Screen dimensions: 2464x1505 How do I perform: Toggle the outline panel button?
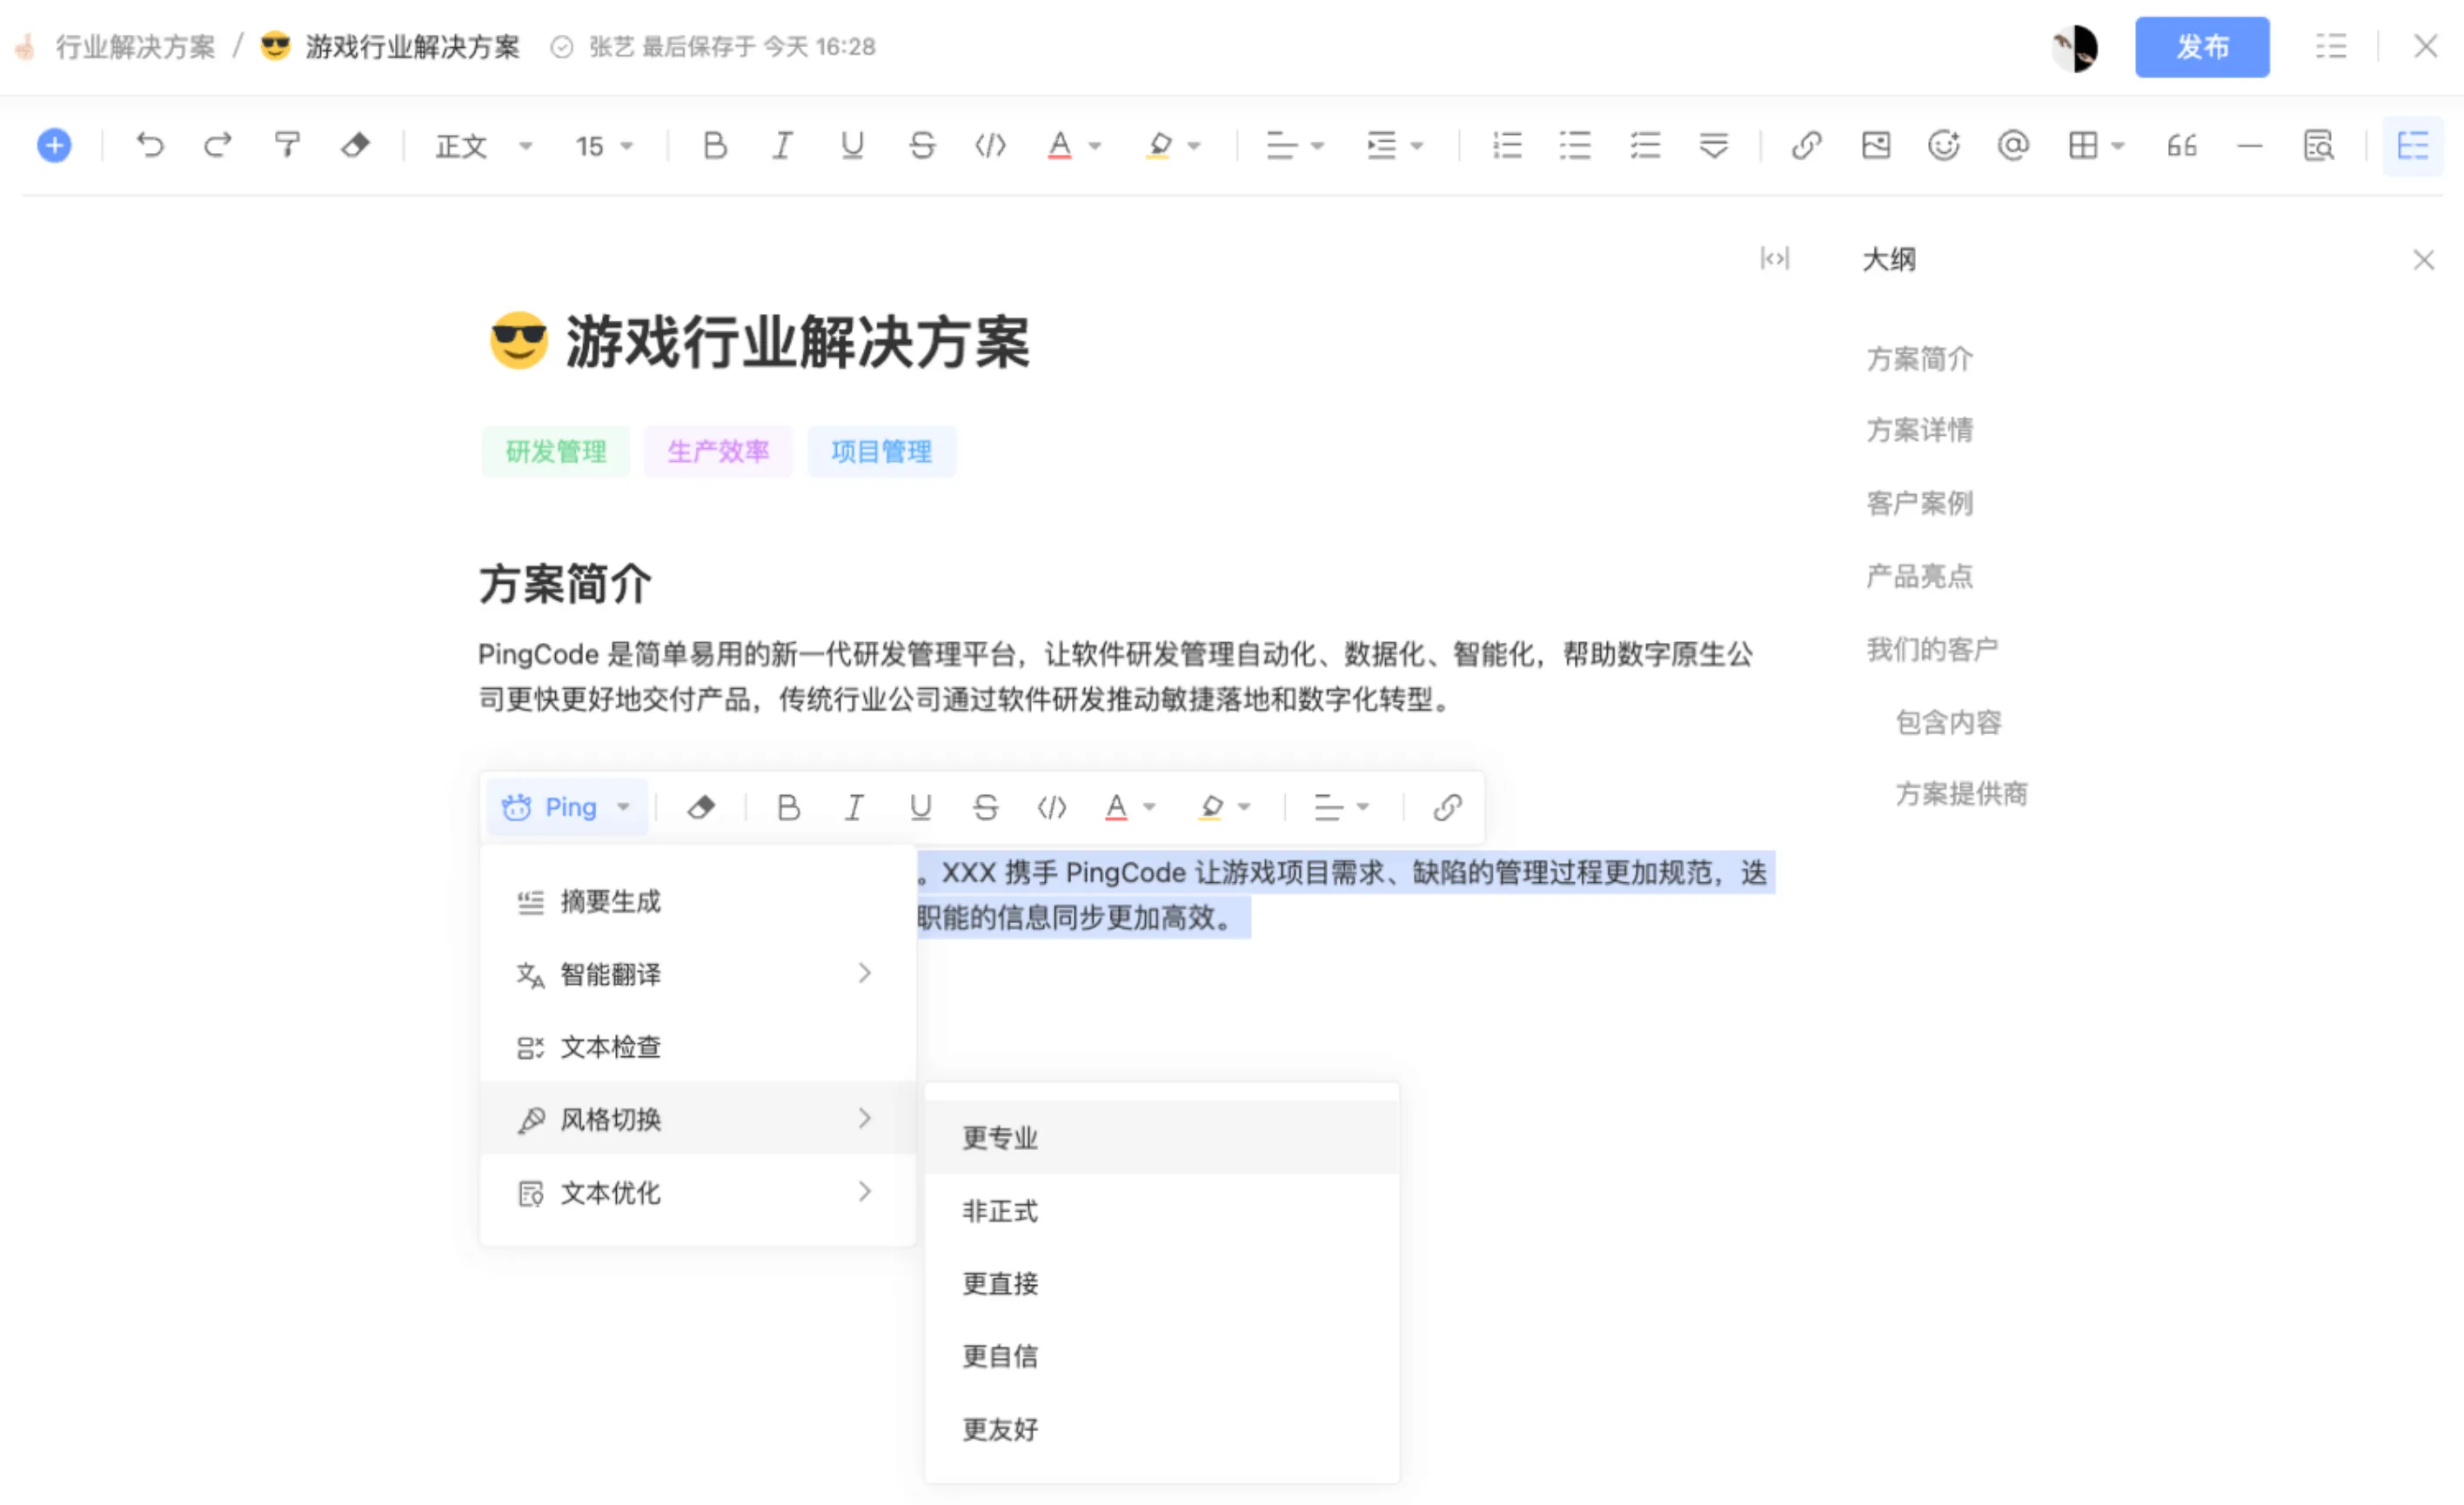pyautogui.click(x=2411, y=146)
